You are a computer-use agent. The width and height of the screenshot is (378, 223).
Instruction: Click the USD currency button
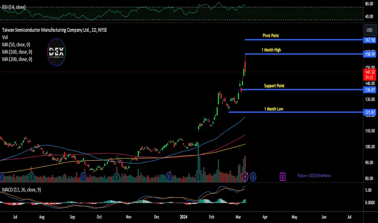[x=369, y=30]
